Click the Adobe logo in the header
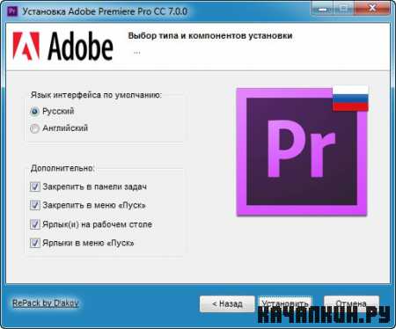Screen dimensions: 396x329 pyautogui.click(x=62, y=47)
